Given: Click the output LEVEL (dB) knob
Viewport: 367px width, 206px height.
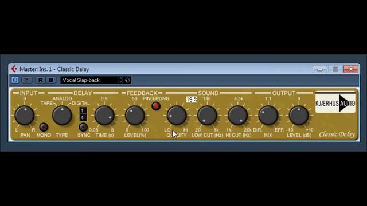Looking at the screenshot, I should pyautogui.click(x=299, y=116).
